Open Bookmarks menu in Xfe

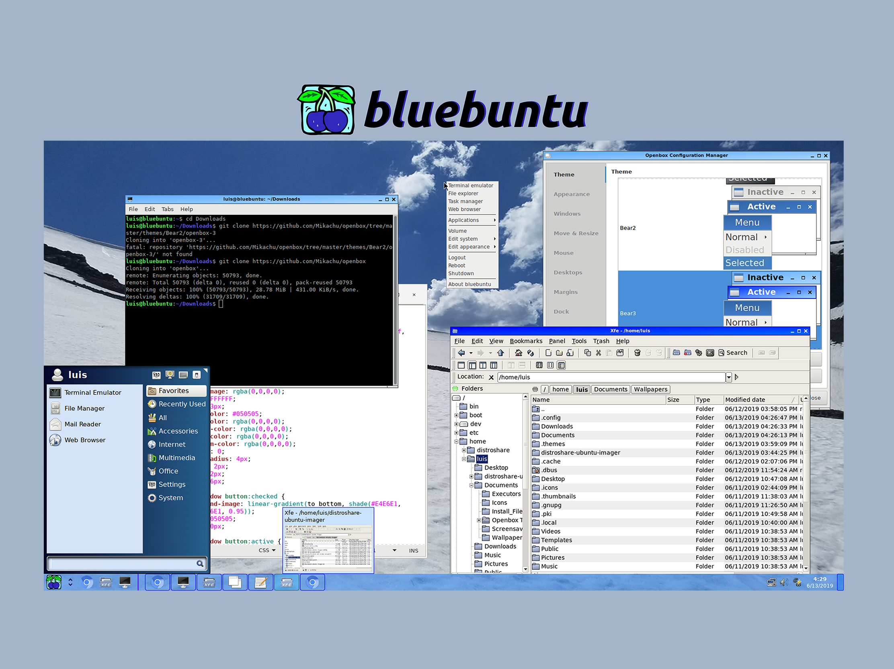pyautogui.click(x=526, y=341)
